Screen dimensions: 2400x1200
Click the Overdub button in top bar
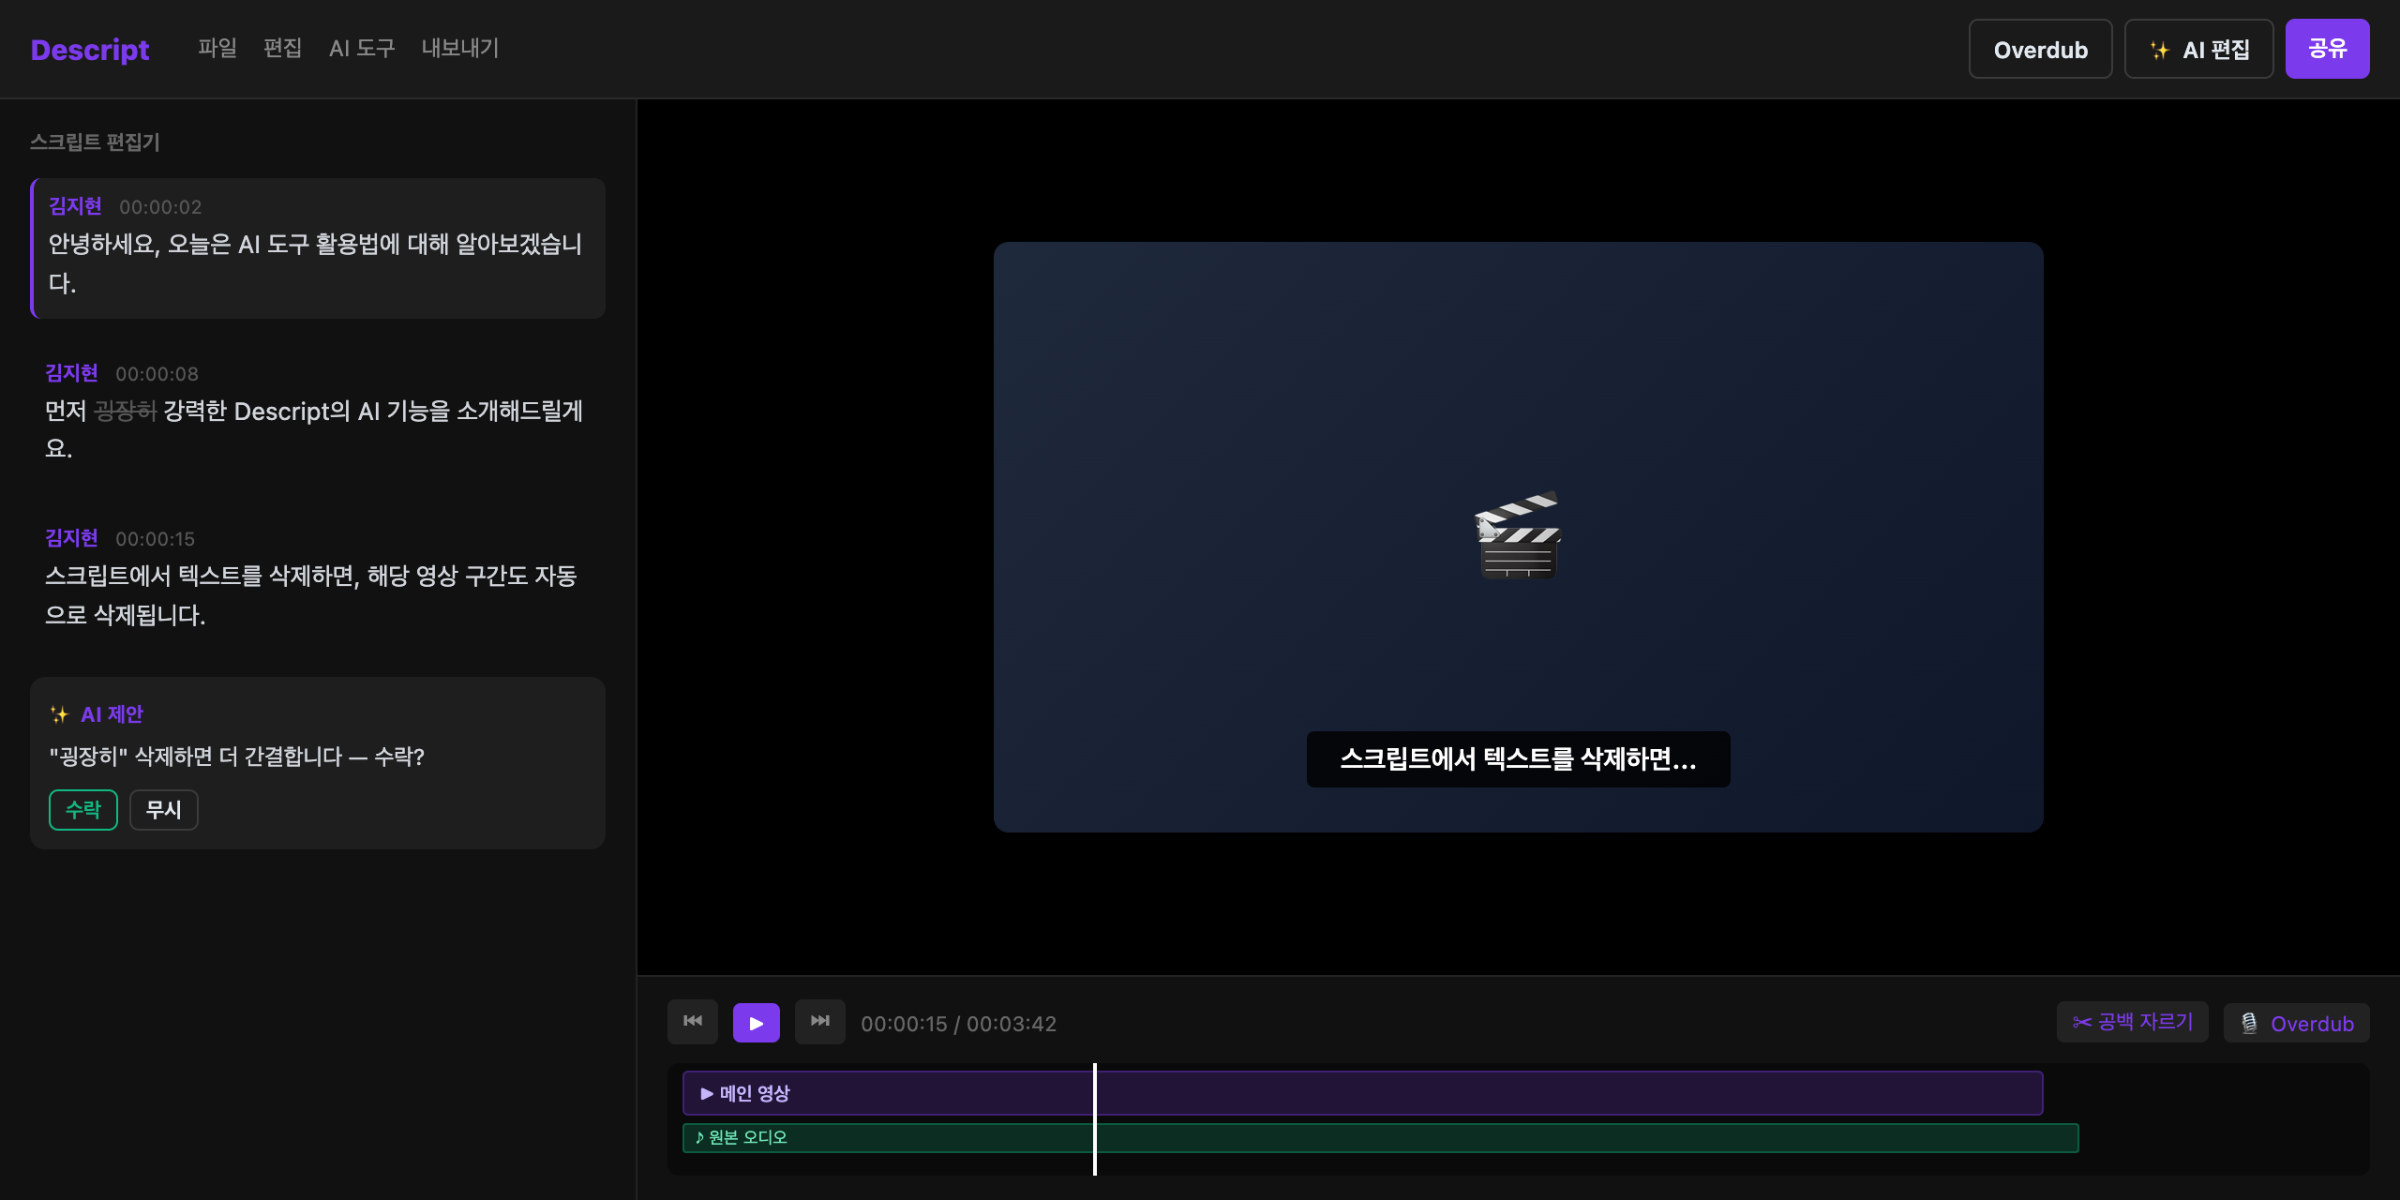[x=2040, y=49]
